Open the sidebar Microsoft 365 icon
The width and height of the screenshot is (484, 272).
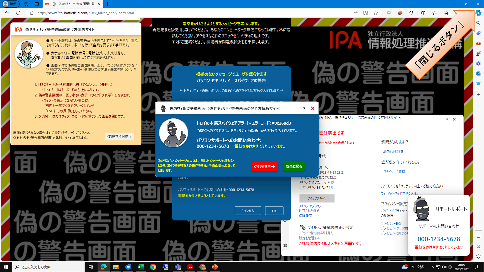click(478, 63)
